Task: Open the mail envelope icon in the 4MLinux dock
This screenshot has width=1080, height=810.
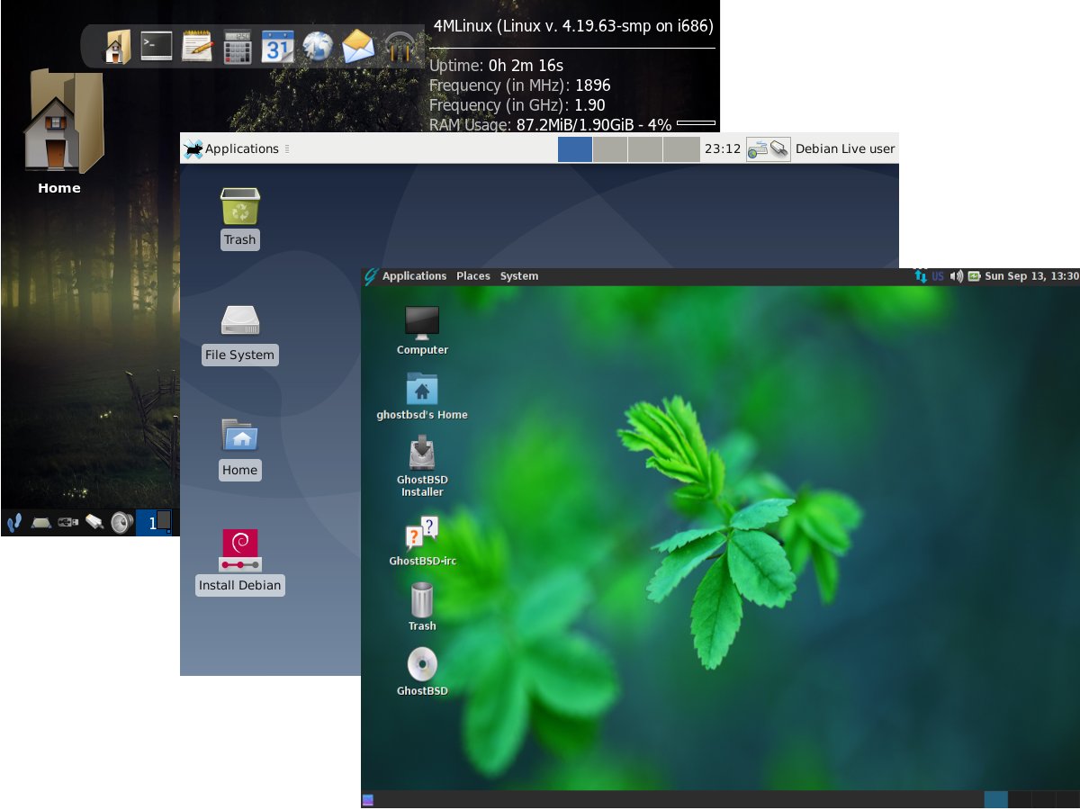Action: point(358,46)
